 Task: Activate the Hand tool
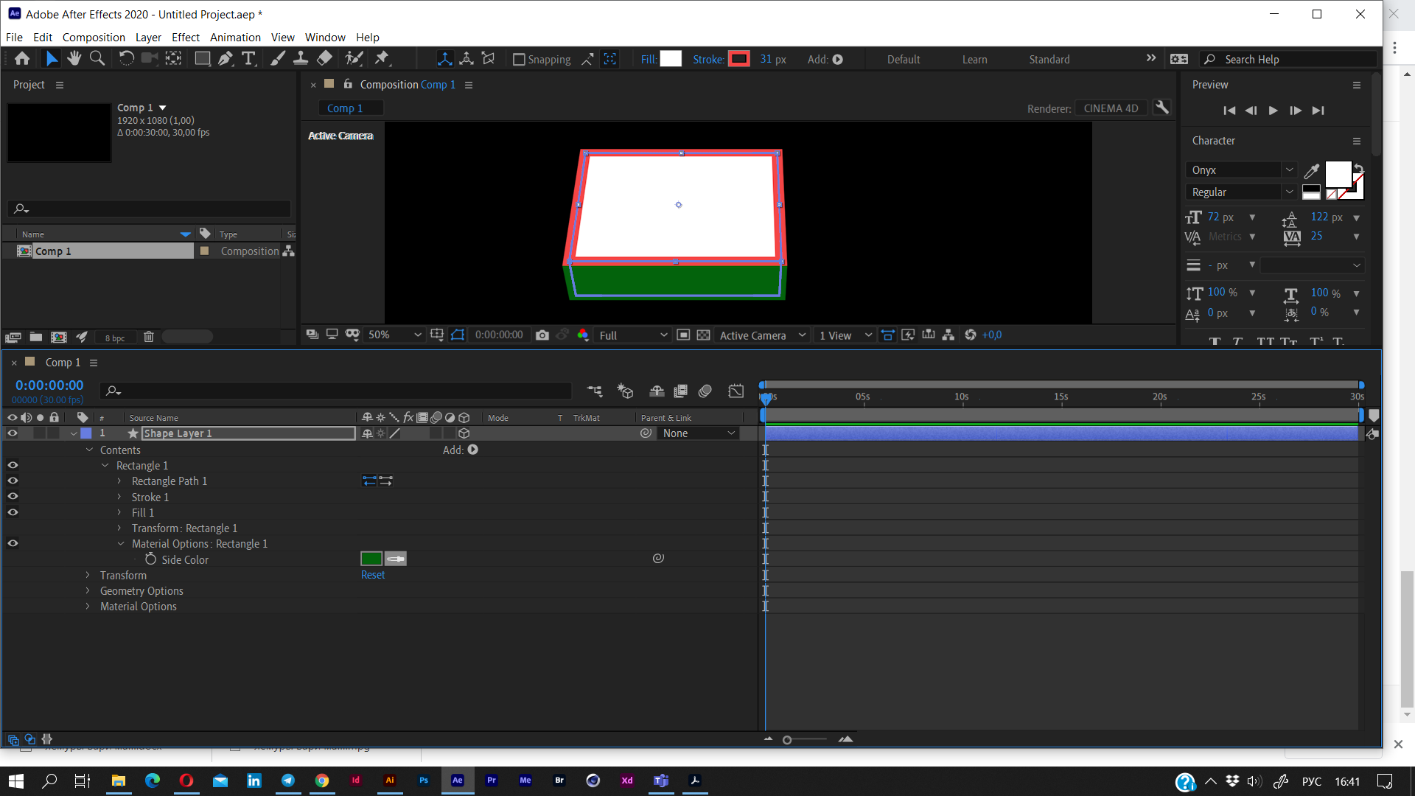click(x=74, y=58)
